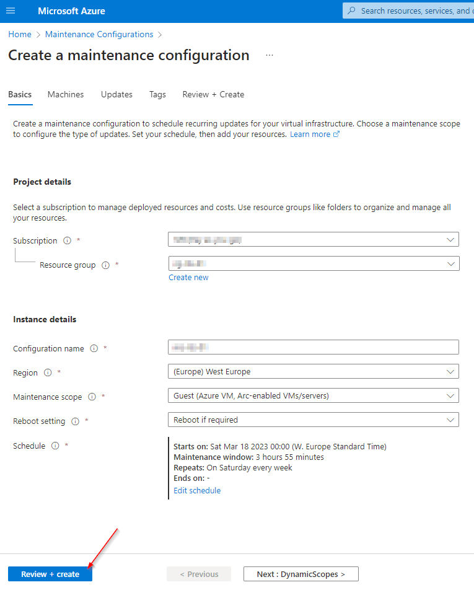
Task: Open the Region dropdown showing West Europe
Action: (314, 371)
